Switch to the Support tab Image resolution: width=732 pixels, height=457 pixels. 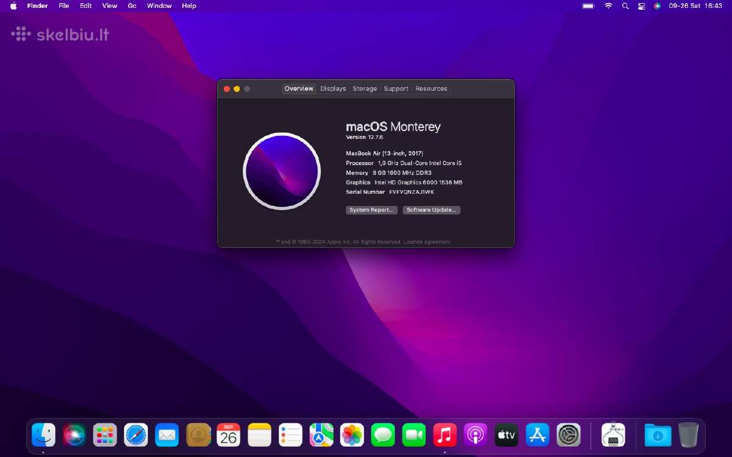[396, 88]
